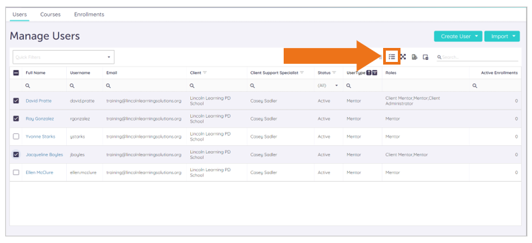Click the export data file icon
Viewport: 532px width, 243px height.
pyautogui.click(x=415, y=57)
